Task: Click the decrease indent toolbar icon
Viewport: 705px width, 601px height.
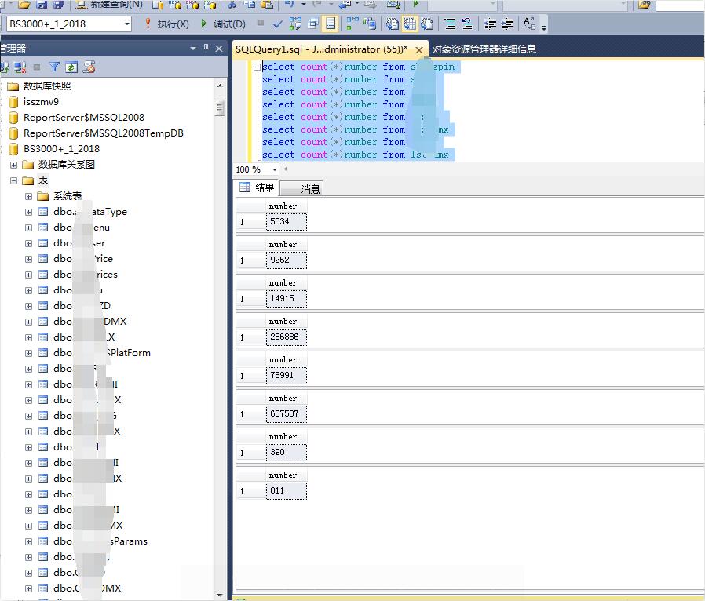Action: pyautogui.click(x=490, y=24)
